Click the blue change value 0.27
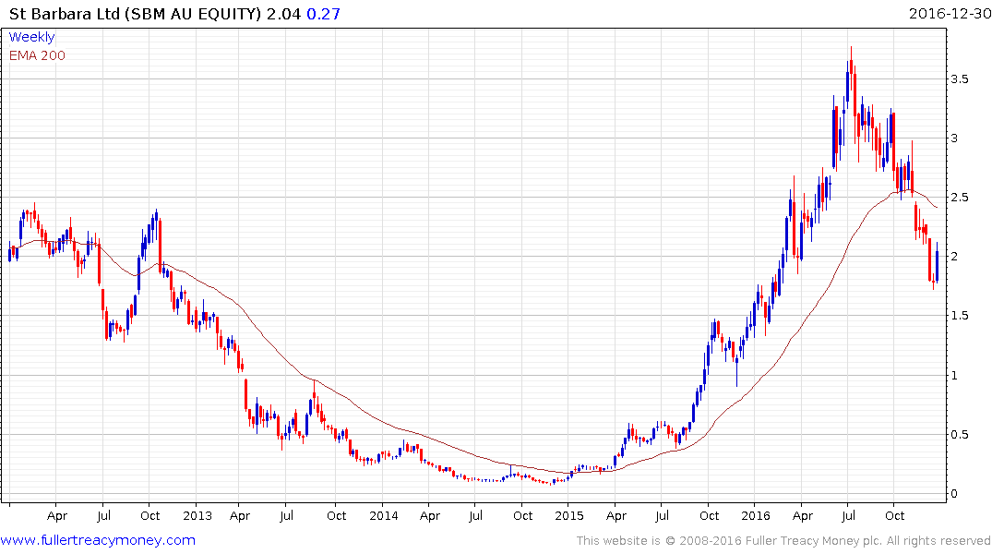992x554 pixels. pyautogui.click(x=323, y=14)
